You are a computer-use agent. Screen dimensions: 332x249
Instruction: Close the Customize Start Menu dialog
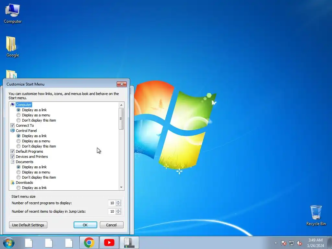[x=122, y=84]
